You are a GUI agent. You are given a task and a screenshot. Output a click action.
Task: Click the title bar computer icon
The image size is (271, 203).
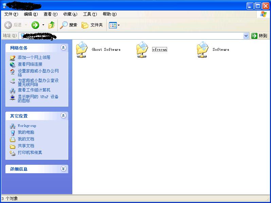(4, 5)
